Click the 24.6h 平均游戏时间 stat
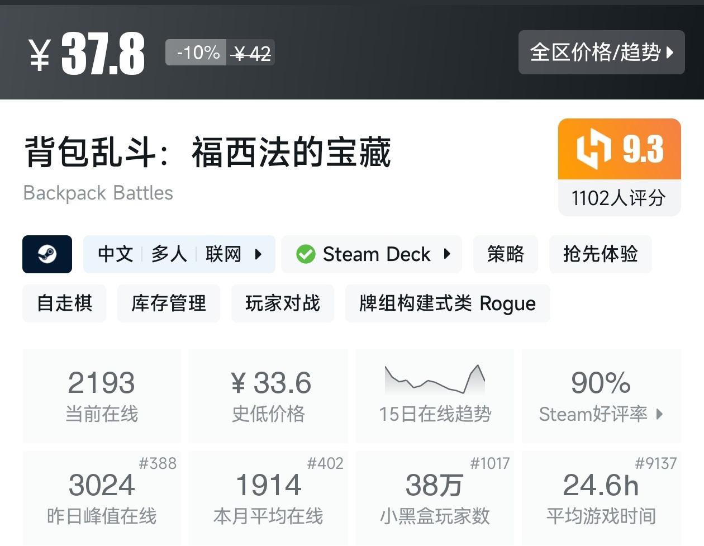This screenshot has height=546, width=704. pyautogui.click(x=601, y=498)
